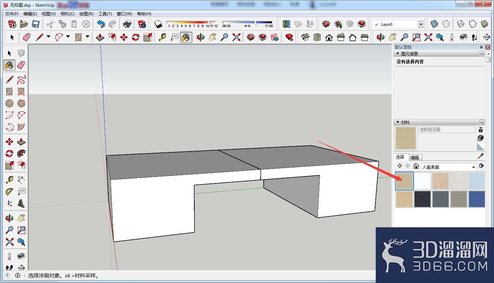Open the 相机(C) menu
This screenshot has width=494, height=283.
coord(67,14)
